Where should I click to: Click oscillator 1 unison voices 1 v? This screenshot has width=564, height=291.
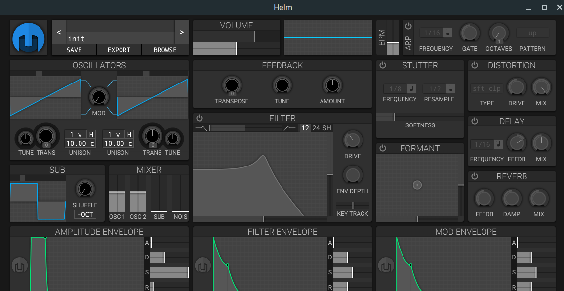76,134
